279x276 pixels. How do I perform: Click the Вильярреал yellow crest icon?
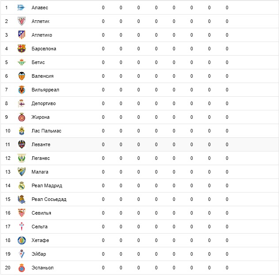(21, 90)
